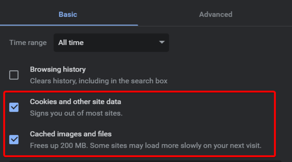Image resolution: width=292 pixels, height=162 pixels.
Task: Click the 'Cached images and files' label
Action: coord(71,134)
